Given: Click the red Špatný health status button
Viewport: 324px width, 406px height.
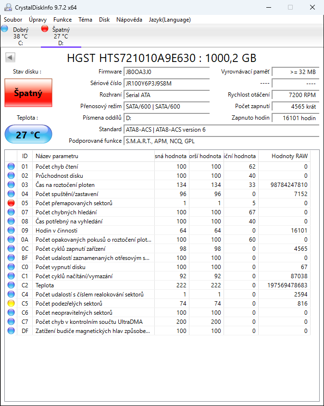Looking at the screenshot, I should pos(28,93).
